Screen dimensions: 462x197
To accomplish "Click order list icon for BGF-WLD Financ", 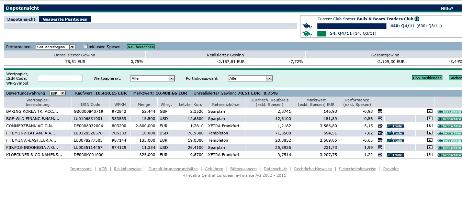I will pos(380,119).
